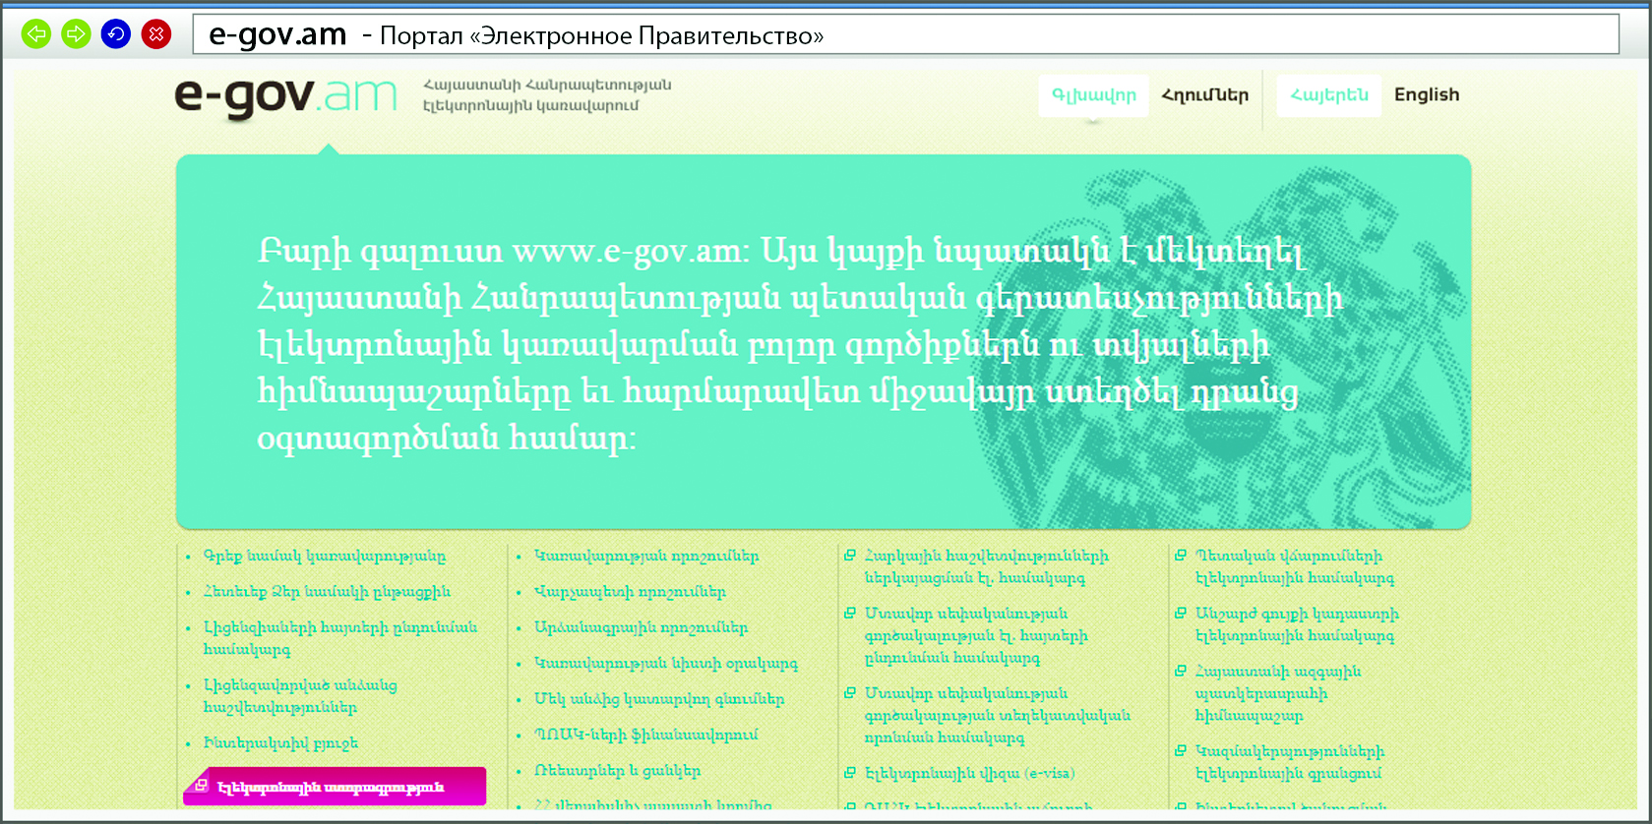Open Արձանագրային որոշումներ link

click(x=641, y=627)
